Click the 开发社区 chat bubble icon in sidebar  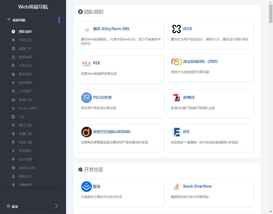13,40
